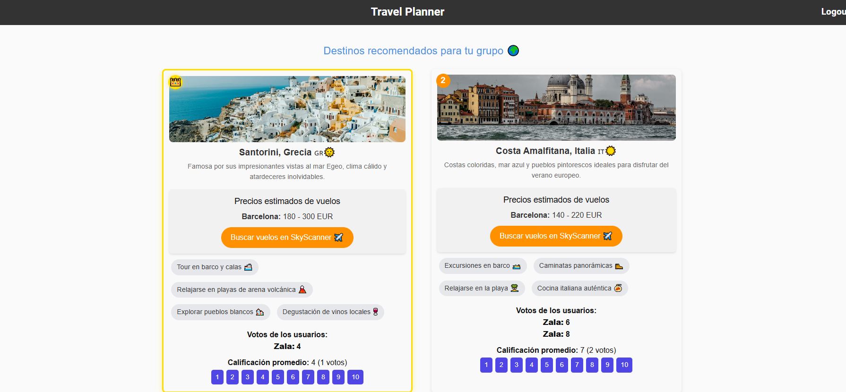Click the Travel Planner header title
Screen dimensions: 846x392
tap(407, 12)
